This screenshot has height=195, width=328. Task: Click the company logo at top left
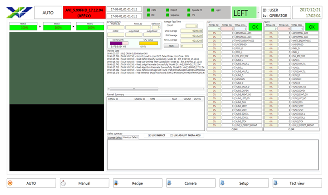pyautogui.click(x=19, y=12)
